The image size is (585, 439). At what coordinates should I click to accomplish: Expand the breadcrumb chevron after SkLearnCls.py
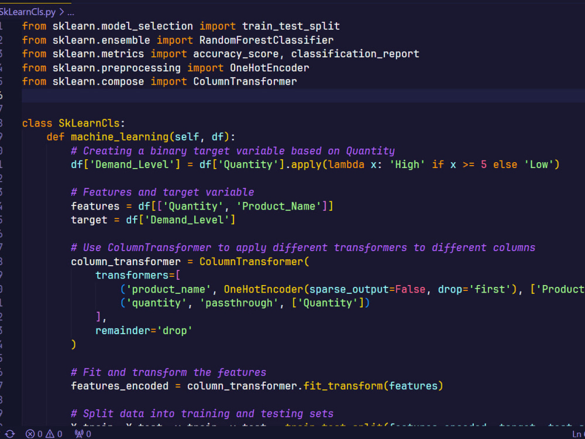tap(61, 12)
